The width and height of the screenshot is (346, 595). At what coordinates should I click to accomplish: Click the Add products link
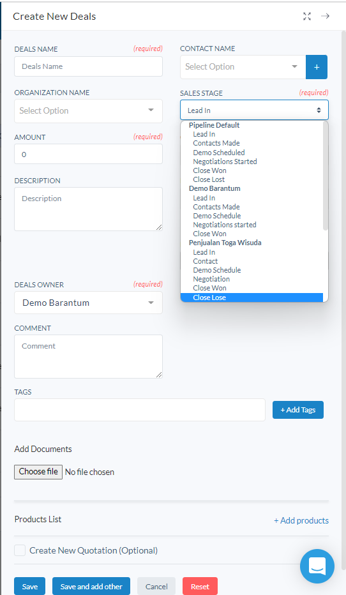pos(301,521)
